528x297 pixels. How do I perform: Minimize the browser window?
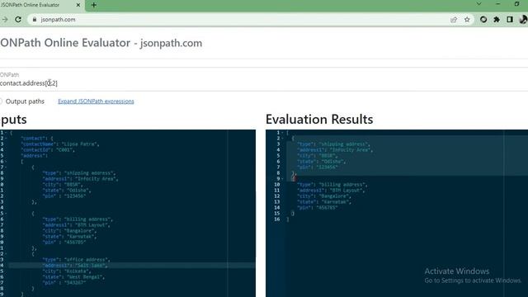tap(498, 4)
